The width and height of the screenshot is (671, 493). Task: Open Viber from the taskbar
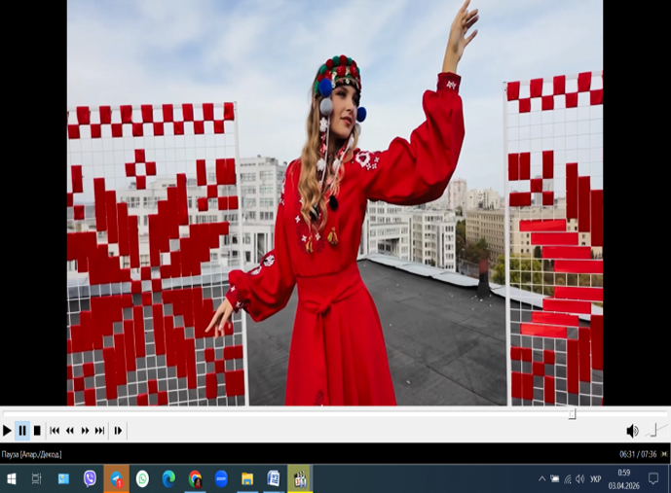(90, 478)
